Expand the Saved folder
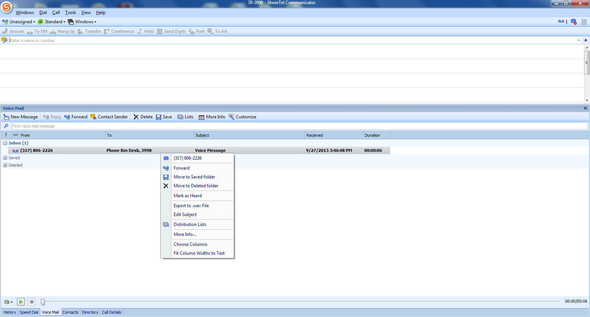 pyautogui.click(x=5, y=158)
